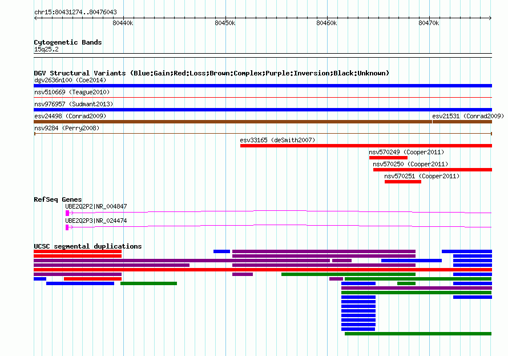Select the 15q25.2 cytoband label
Screen dimensions: 508x356
pos(46,49)
